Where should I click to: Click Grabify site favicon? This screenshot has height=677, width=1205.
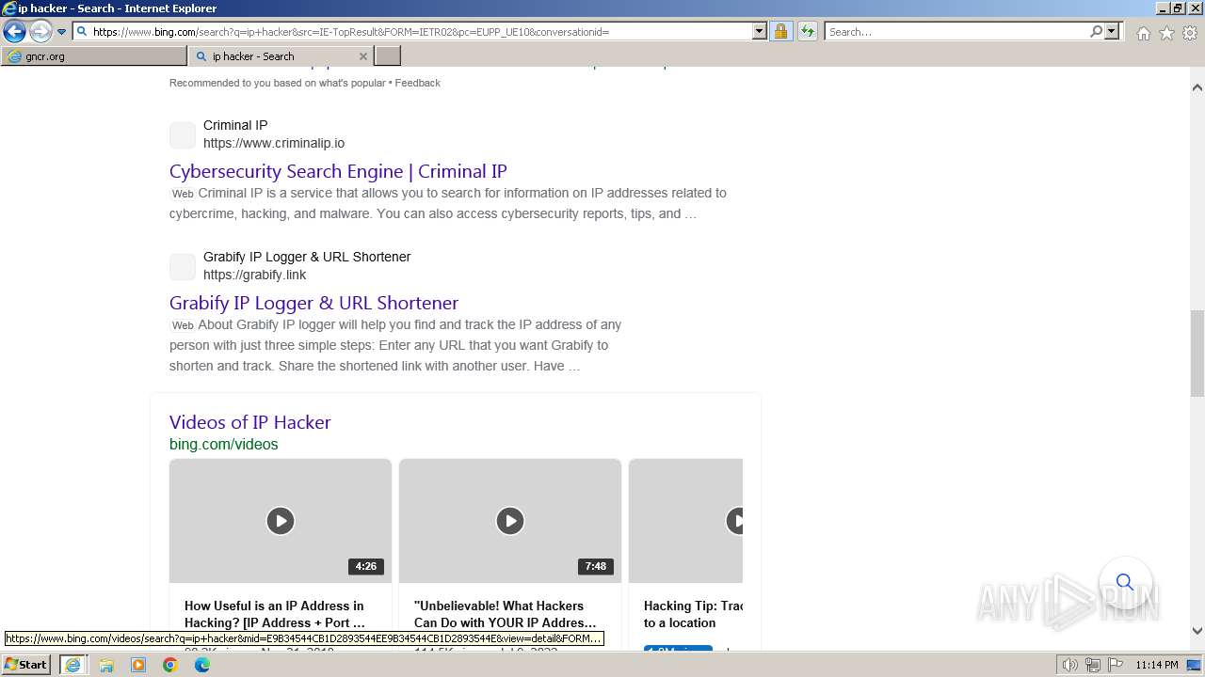tap(183, 266)
